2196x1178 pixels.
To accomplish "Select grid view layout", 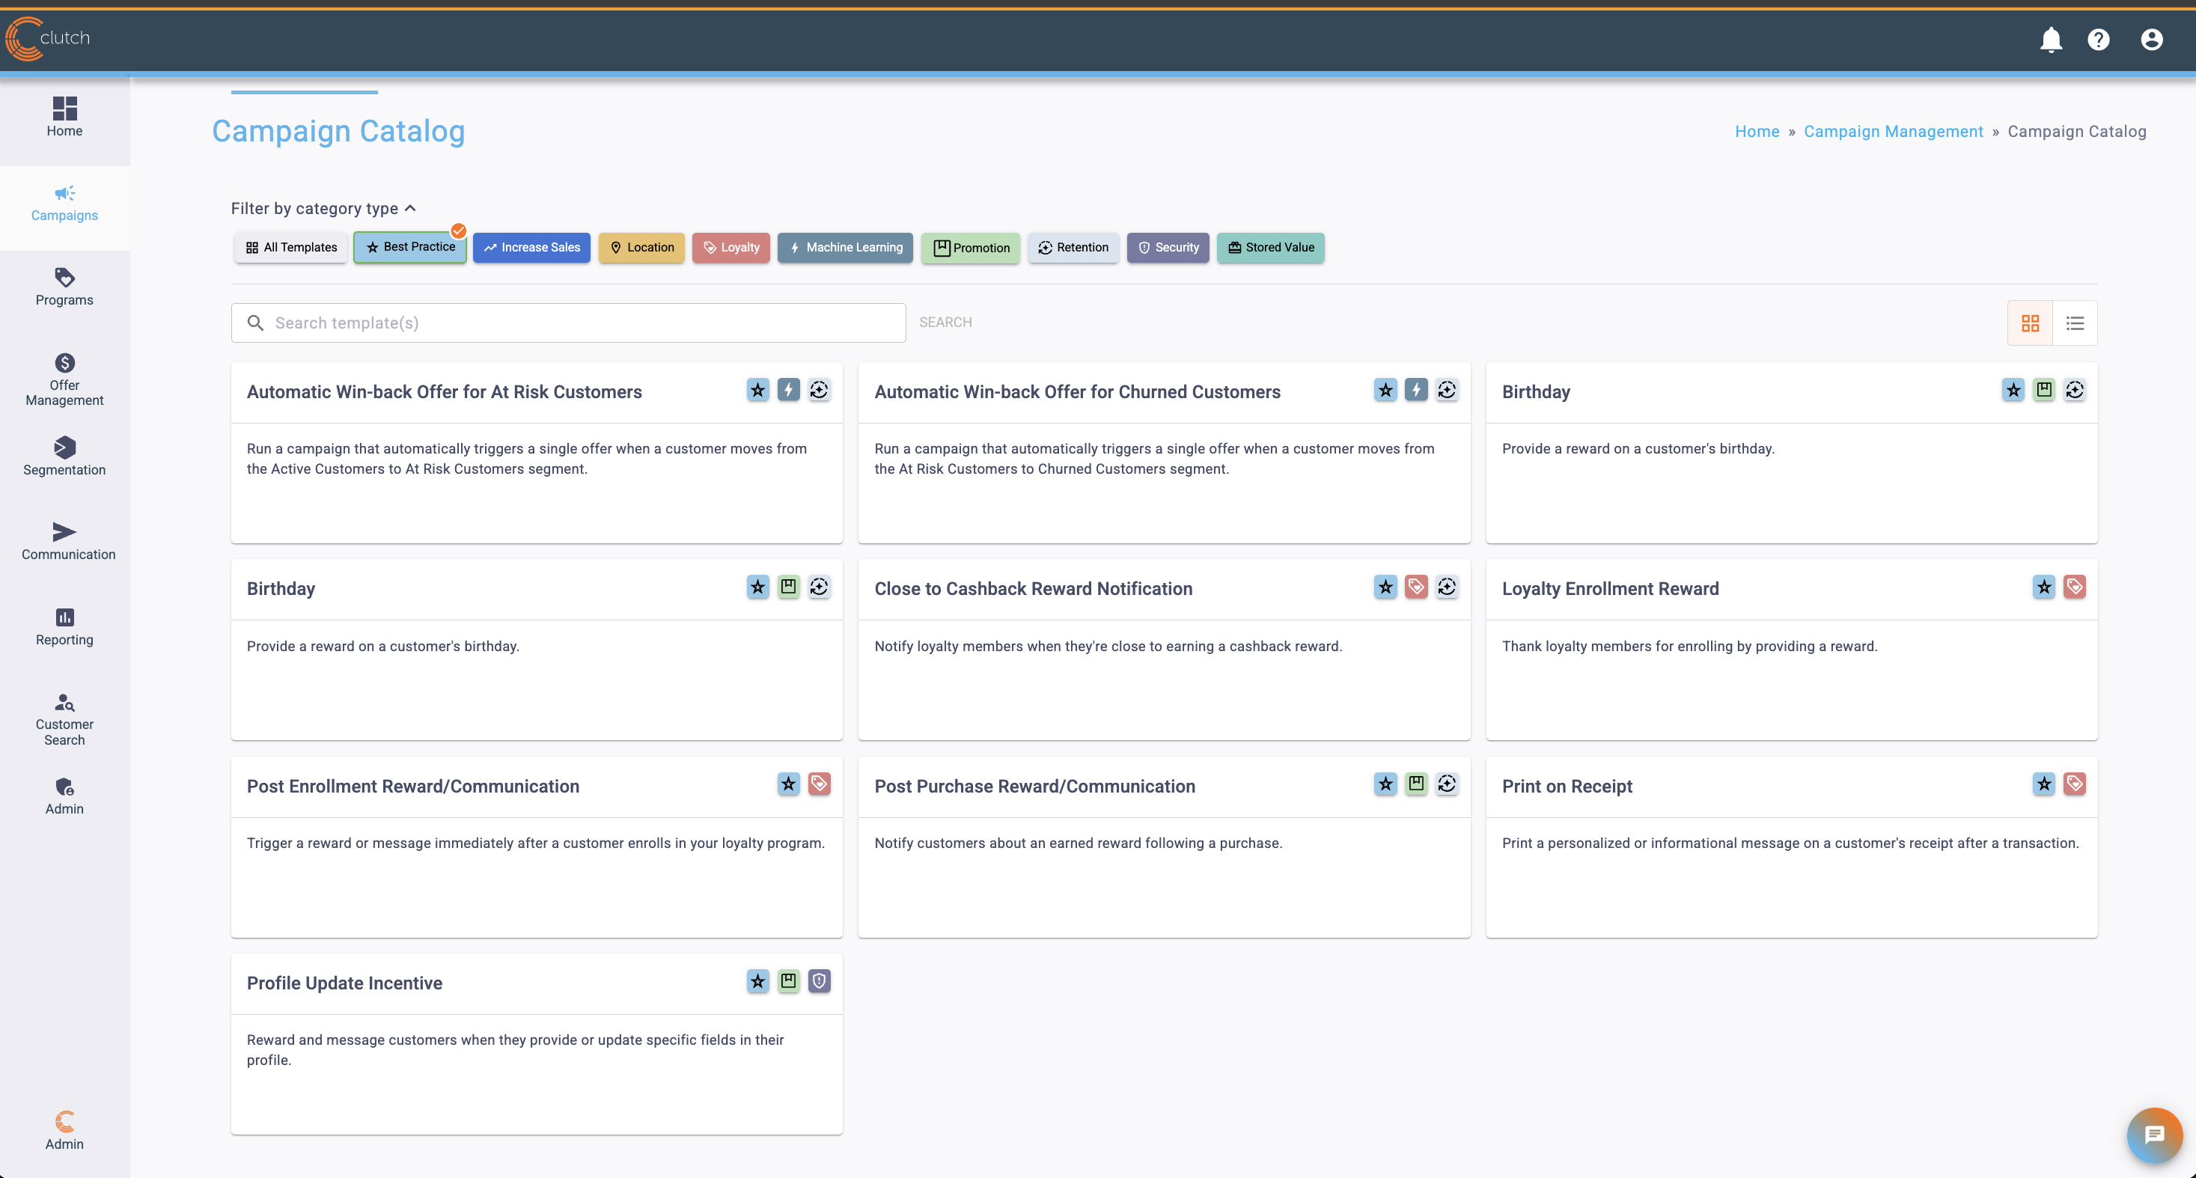I will coord(2030,323).
